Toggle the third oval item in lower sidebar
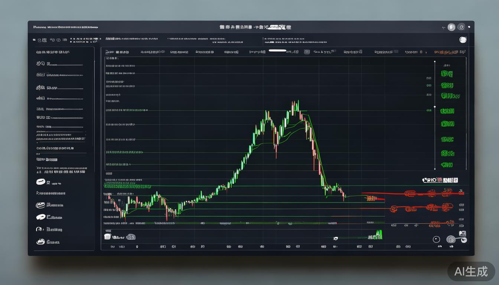 pos(40,217)
